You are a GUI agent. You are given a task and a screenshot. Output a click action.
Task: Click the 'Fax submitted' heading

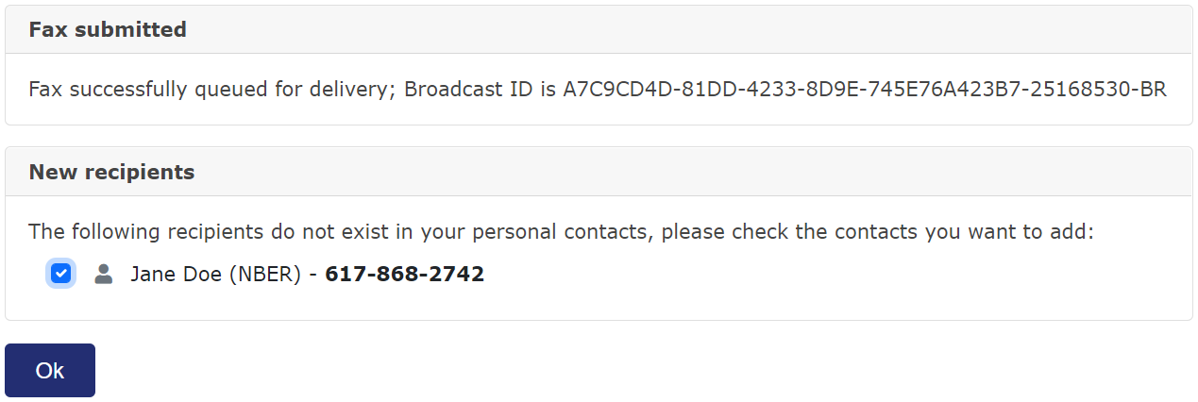(108, 30)
